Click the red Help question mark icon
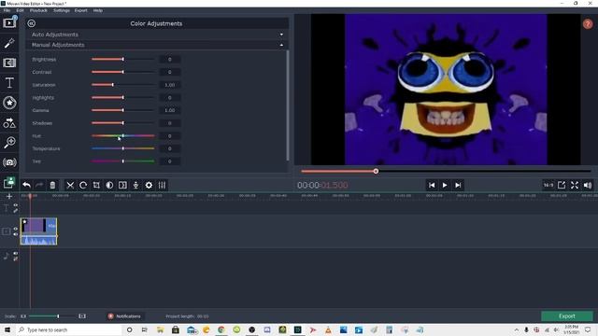 click(x=588, y=24)
